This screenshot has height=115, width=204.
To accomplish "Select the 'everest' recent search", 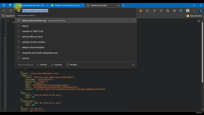I will pos(76,58).
